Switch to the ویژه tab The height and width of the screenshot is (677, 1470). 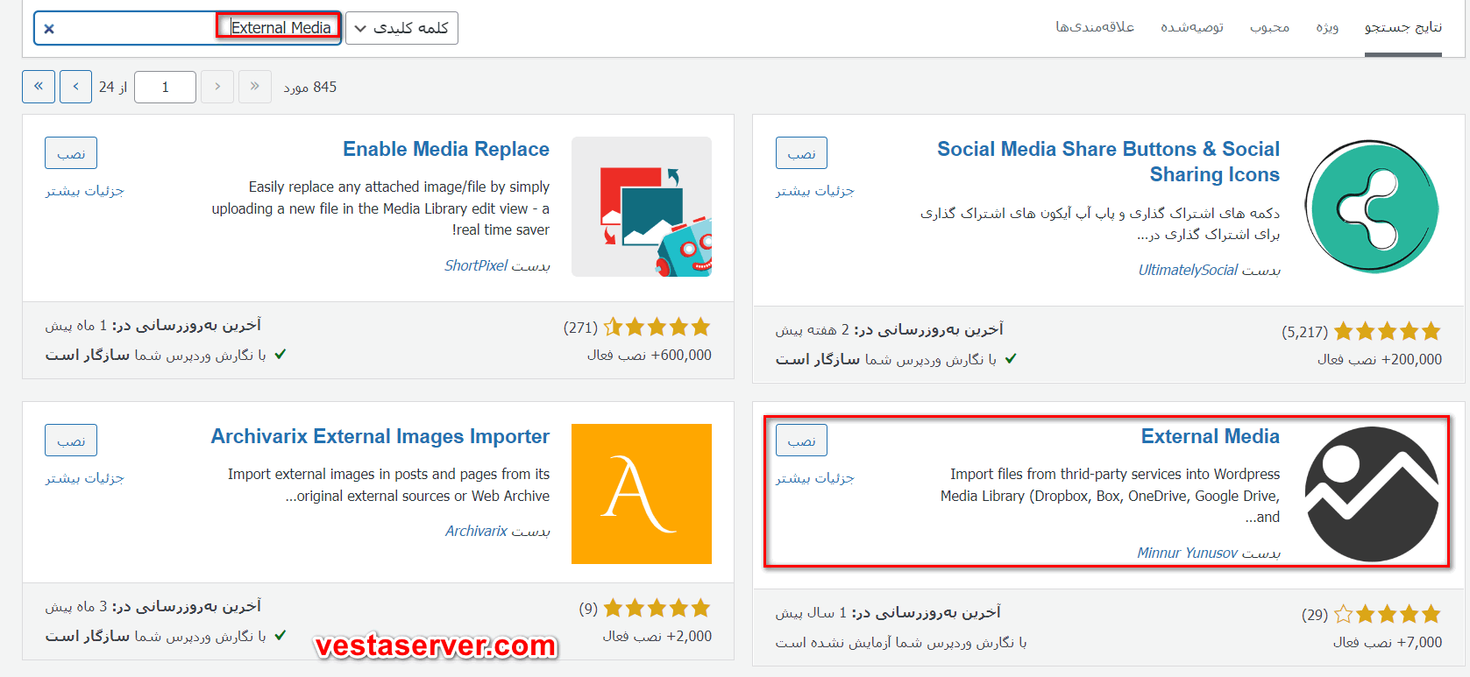tap(1327, 27)
